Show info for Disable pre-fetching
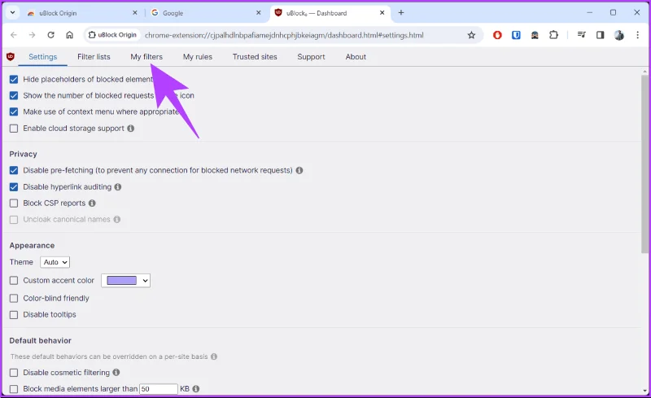 pos(299,170)
